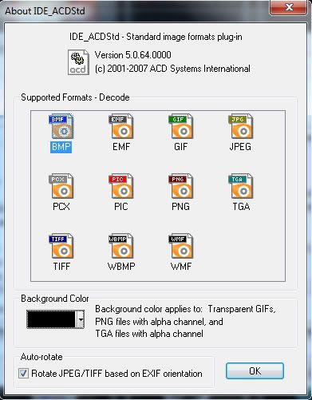Click the WBMP format icon
Viewport: 312px width, 400px height.
pyautogui.click(x=121, y=246)
